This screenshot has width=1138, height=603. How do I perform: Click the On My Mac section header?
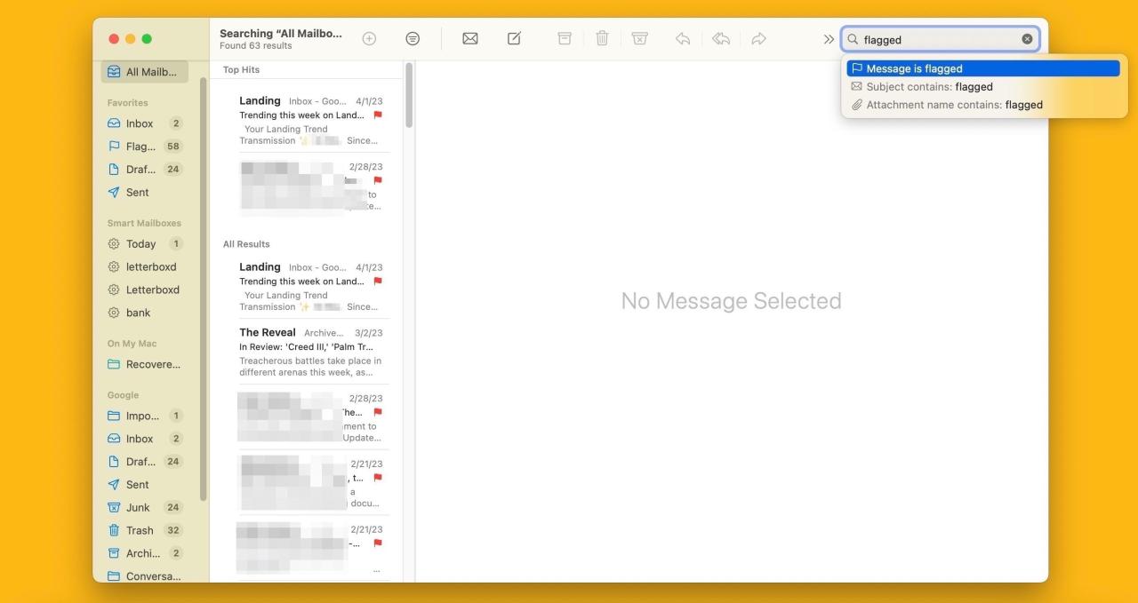[132, 344]
